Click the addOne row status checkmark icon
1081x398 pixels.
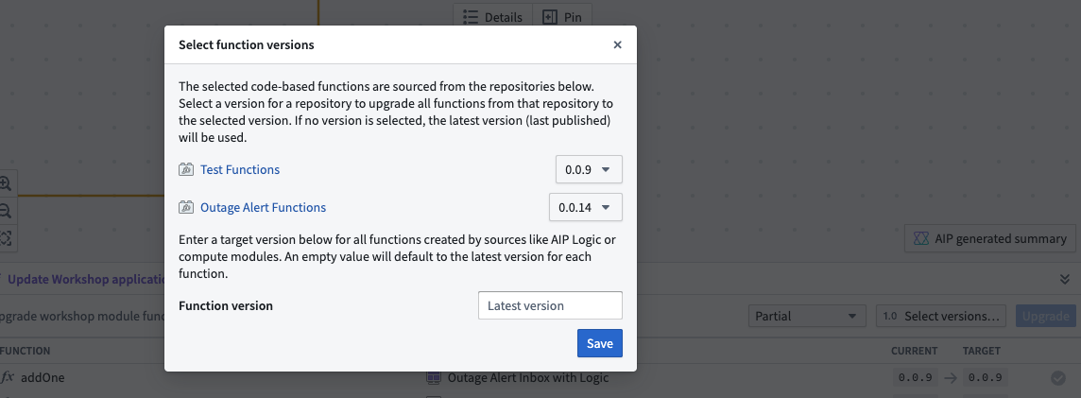1058,378
